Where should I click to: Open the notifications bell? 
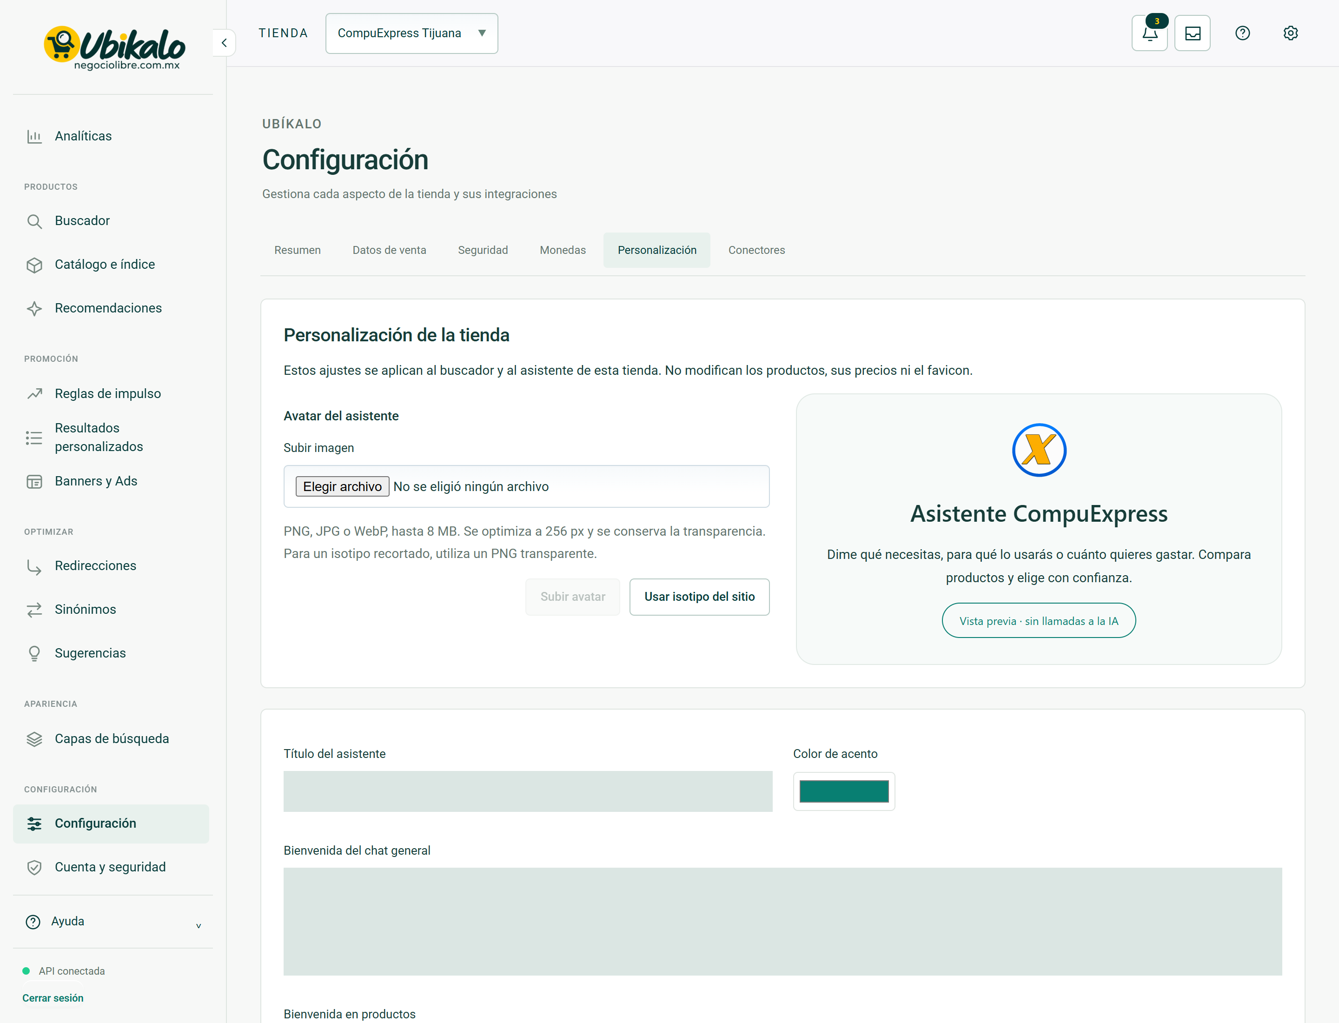click(x=1149, y=33)
